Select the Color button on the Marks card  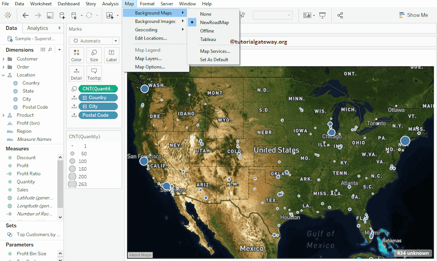[x=76, y=55]
